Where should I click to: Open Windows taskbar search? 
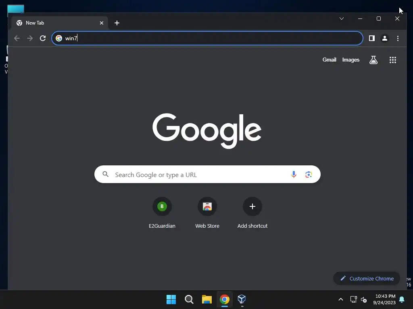click(189, 299)
